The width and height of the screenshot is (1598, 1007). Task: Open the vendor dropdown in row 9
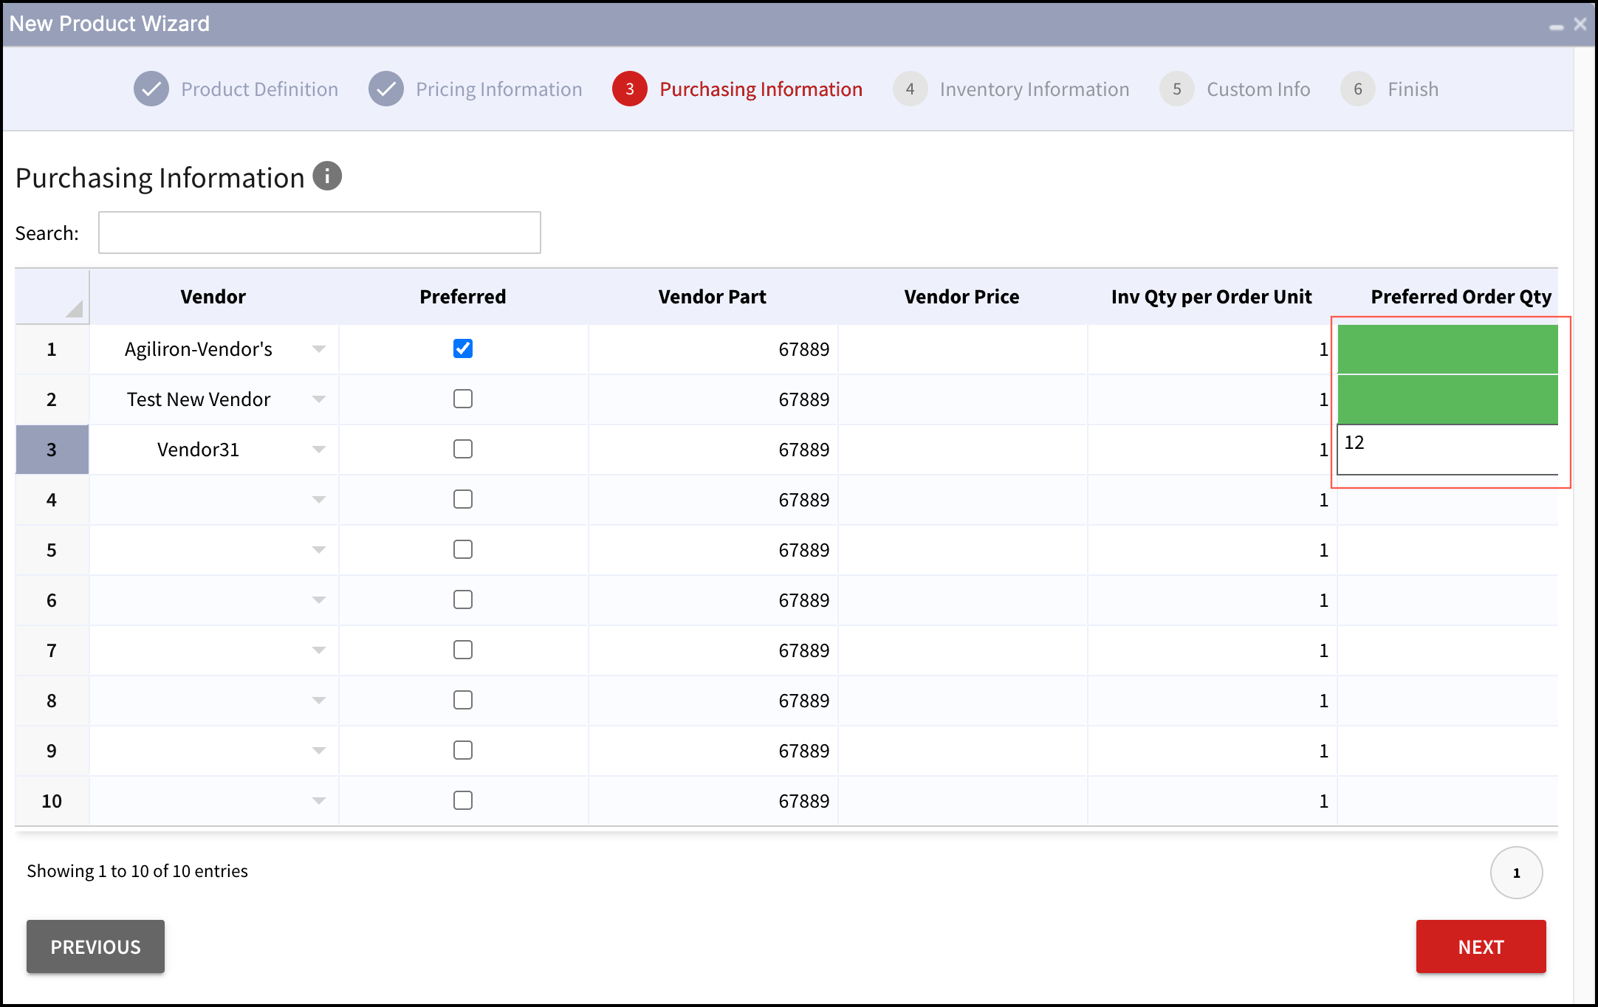(319, 751)
